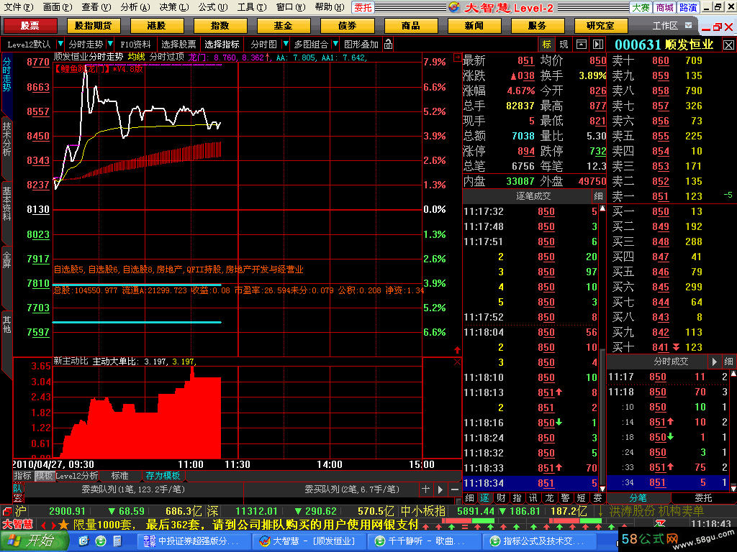The image size is (737, 552).
Task: Switch bottom tab to 警
Action: point(565,498)
